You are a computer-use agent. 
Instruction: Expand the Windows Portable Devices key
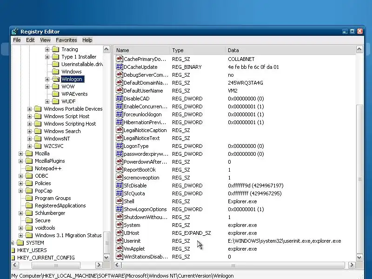click(x=29, y=109)
